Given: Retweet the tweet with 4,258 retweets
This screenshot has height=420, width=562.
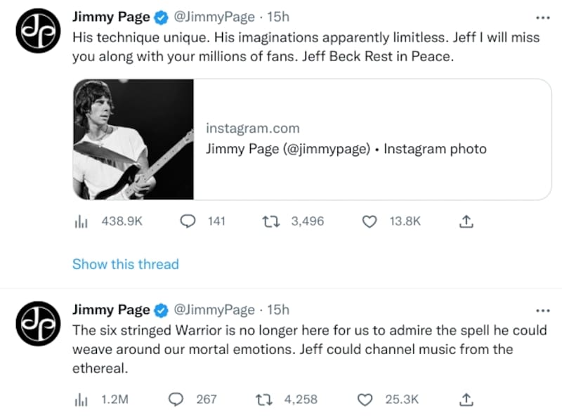Looking at the screenshot, I should coord(263,399).
